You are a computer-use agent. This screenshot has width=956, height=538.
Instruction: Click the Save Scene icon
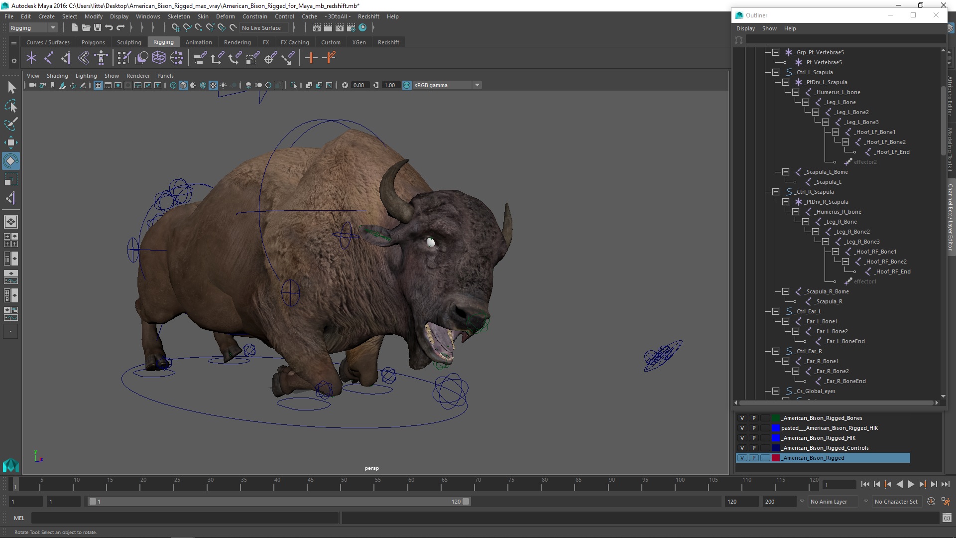pos(98,28)
